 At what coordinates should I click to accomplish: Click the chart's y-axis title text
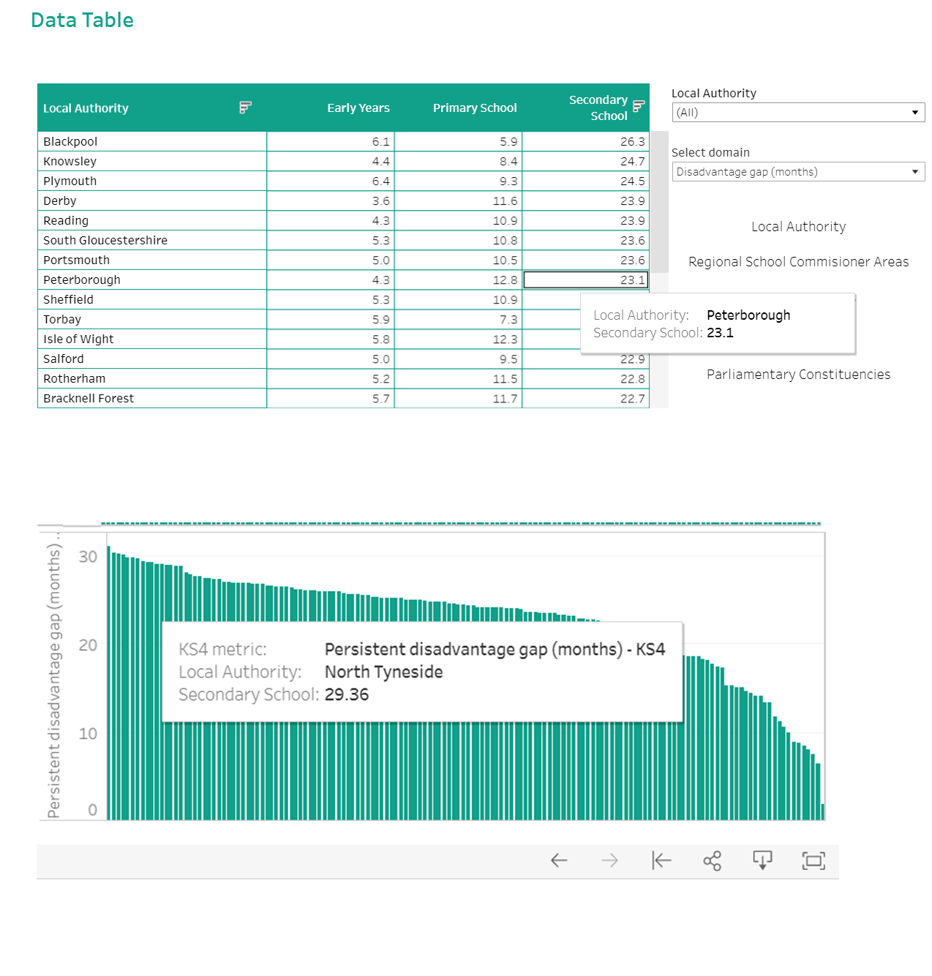coord(53,676)
